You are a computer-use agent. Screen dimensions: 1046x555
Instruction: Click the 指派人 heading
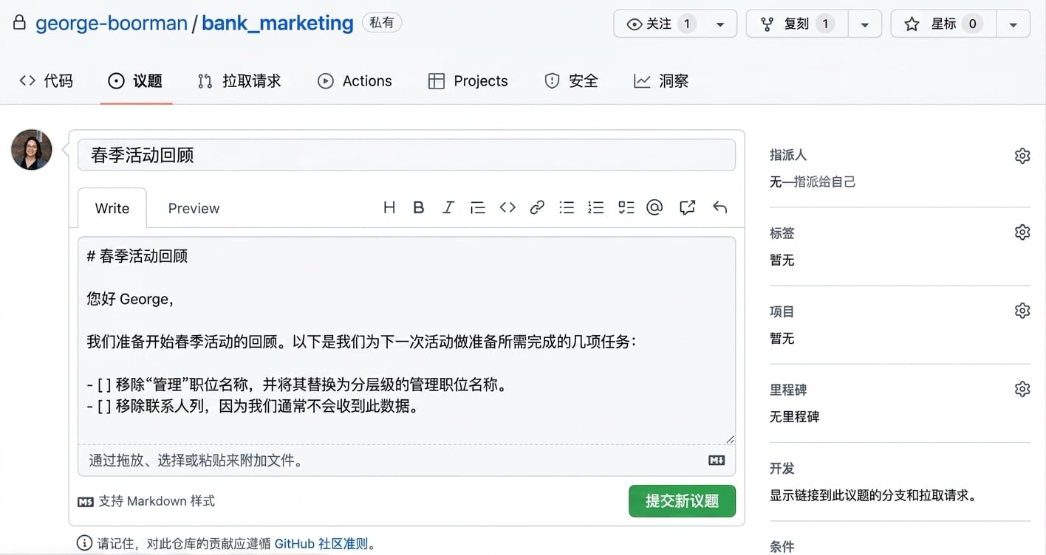pyautogui.click(x=788, y=155)
